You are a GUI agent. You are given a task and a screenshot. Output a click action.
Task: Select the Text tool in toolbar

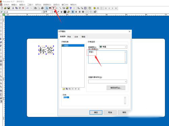tap(54, 8)
